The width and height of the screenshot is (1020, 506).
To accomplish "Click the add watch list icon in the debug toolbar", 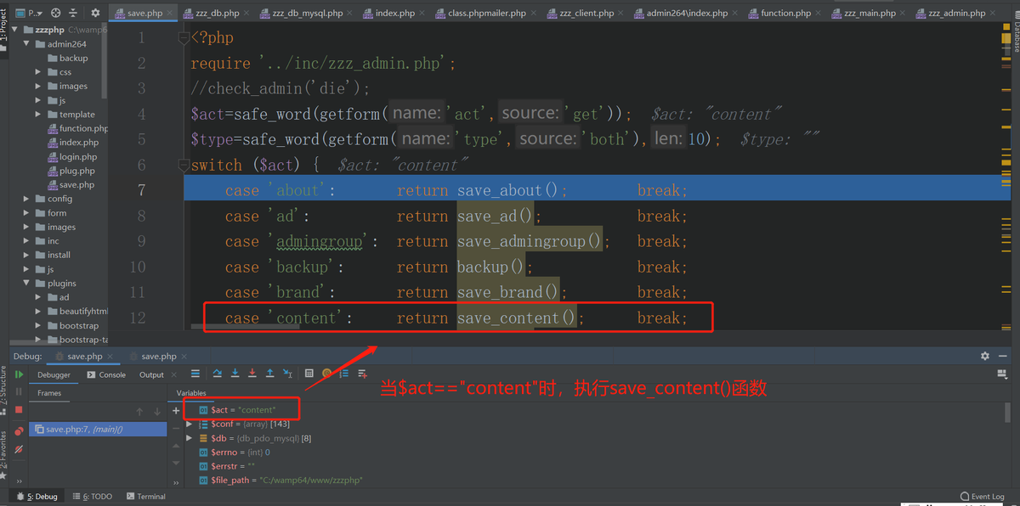I will tap(363, 374).
